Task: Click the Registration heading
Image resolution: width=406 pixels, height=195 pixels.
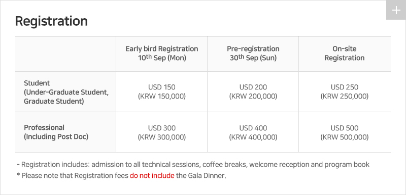Action: pyautogui.click(x=51, y=21)
